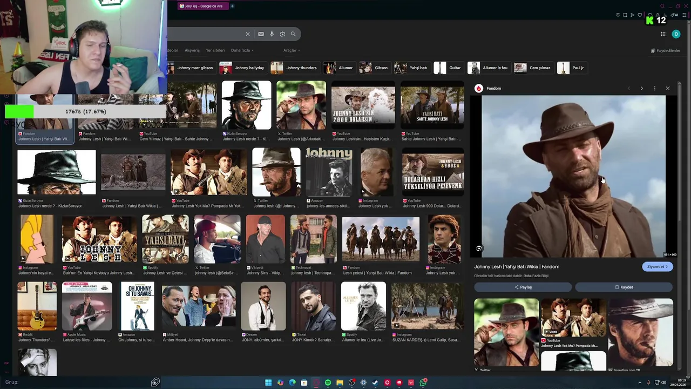Screen dimensions: 691x389
Task: Select the 'Paul jr' suggestion chip
Action: pos(571,68)
